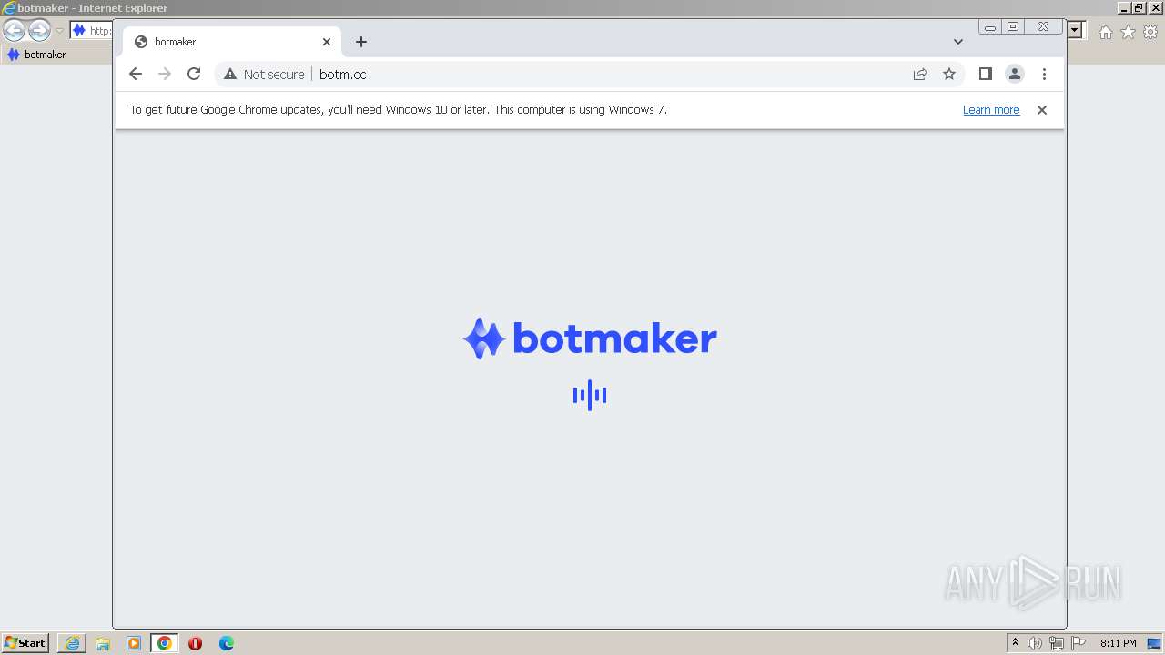Open a new Chrome tab with plus button

pyautogui.click(x=361, y=42)
